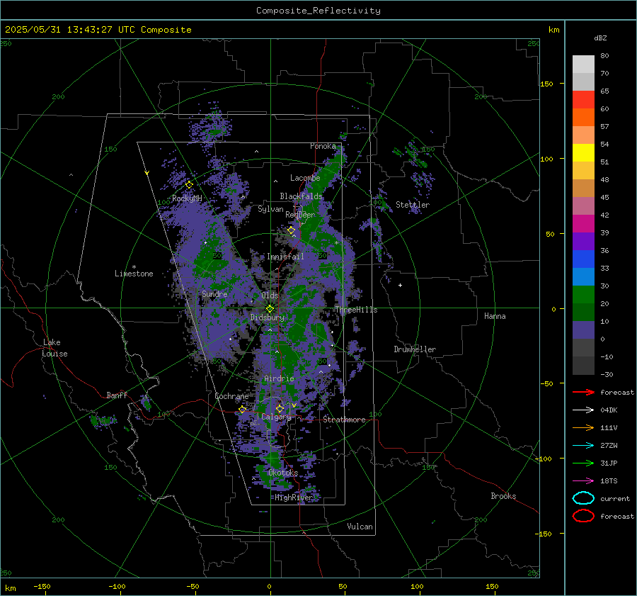Pick the red swatch in dBZ legend
The image size is (637, 596).
click(583, 100)
